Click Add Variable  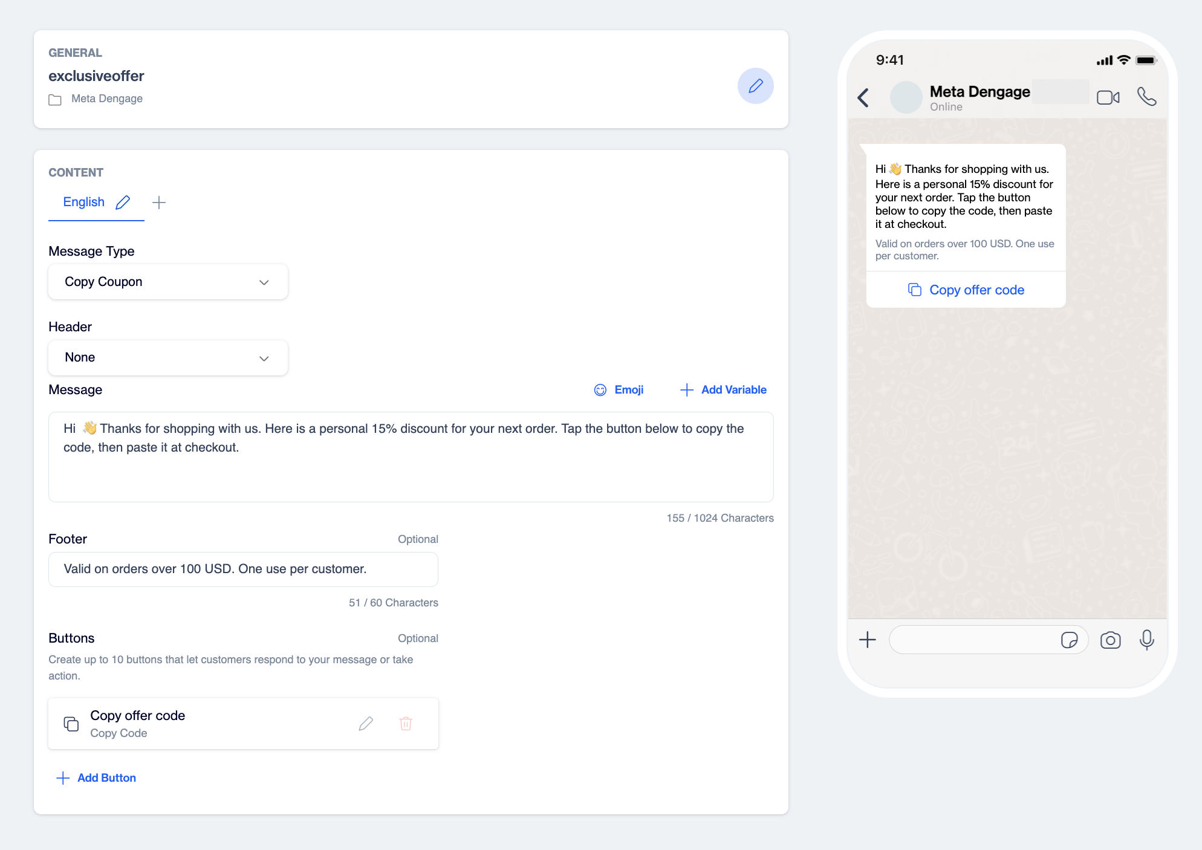tap(723, 390)
